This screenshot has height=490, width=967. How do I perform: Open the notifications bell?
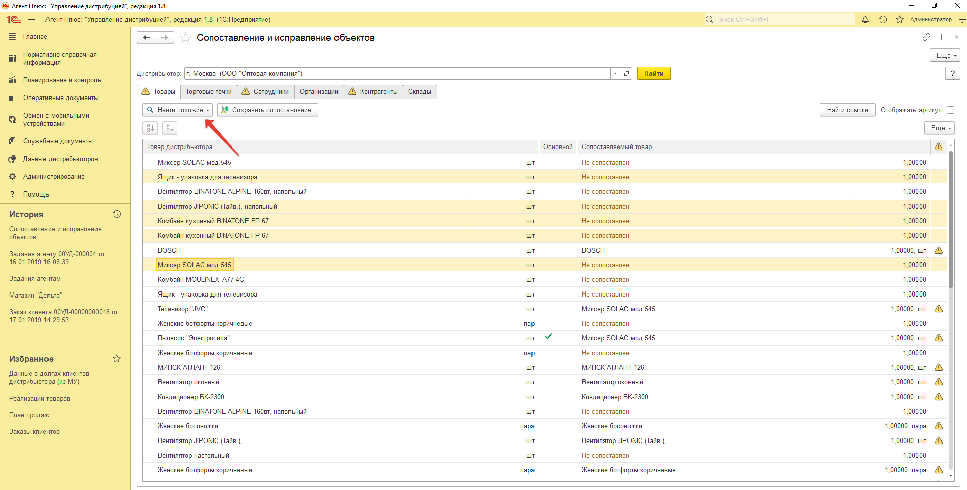click(865, 19)
